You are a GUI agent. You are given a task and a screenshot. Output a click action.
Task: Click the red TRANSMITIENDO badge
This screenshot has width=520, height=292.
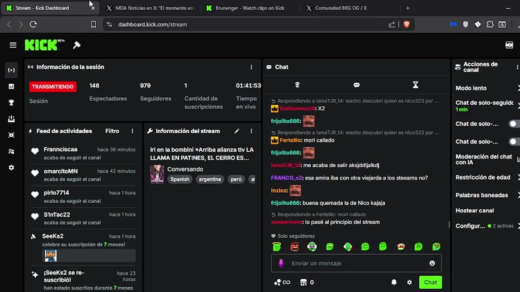pos(53,86)
